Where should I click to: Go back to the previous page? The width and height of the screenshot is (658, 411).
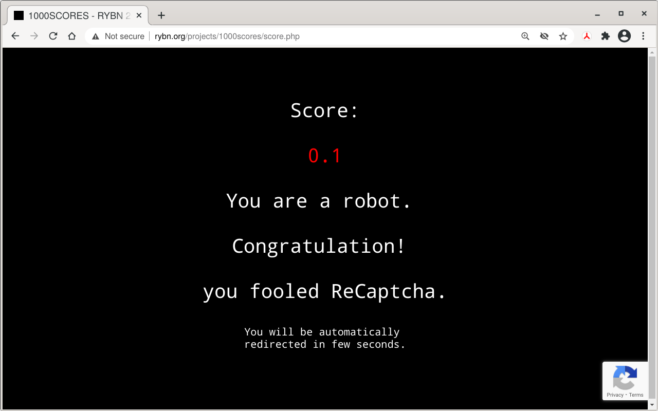coord(15,36)
